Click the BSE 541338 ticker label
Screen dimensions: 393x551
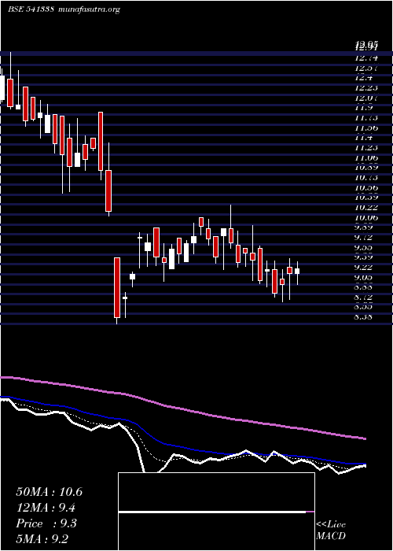click(31, 9)
